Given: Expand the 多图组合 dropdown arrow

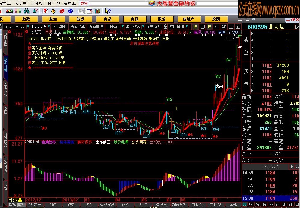Looking at the screenshot, I should tap(143, 27).
